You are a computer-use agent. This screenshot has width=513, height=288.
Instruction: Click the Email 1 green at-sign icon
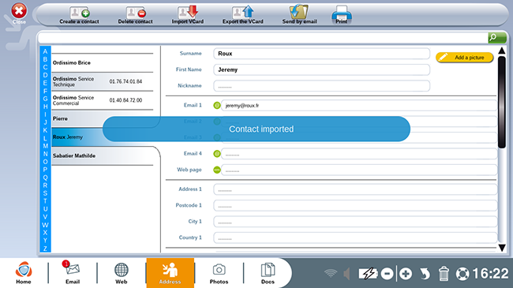pos(216,106)
